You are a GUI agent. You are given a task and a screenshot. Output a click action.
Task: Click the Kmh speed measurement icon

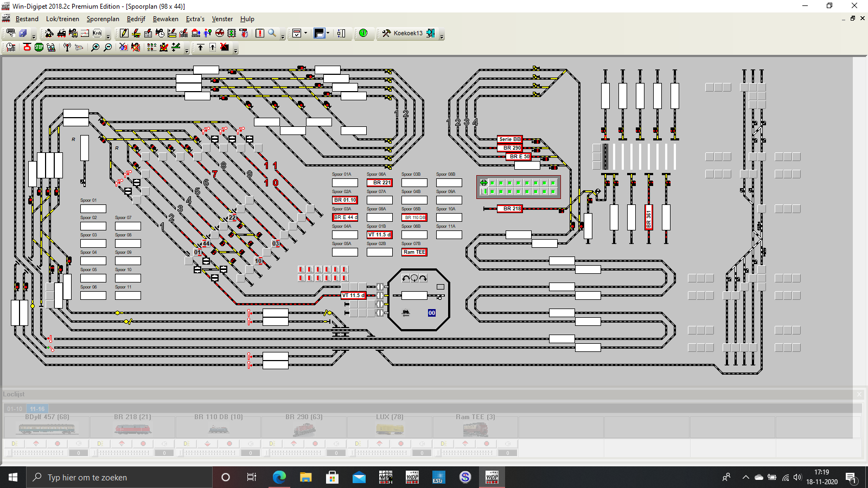[x=97, y=33]
